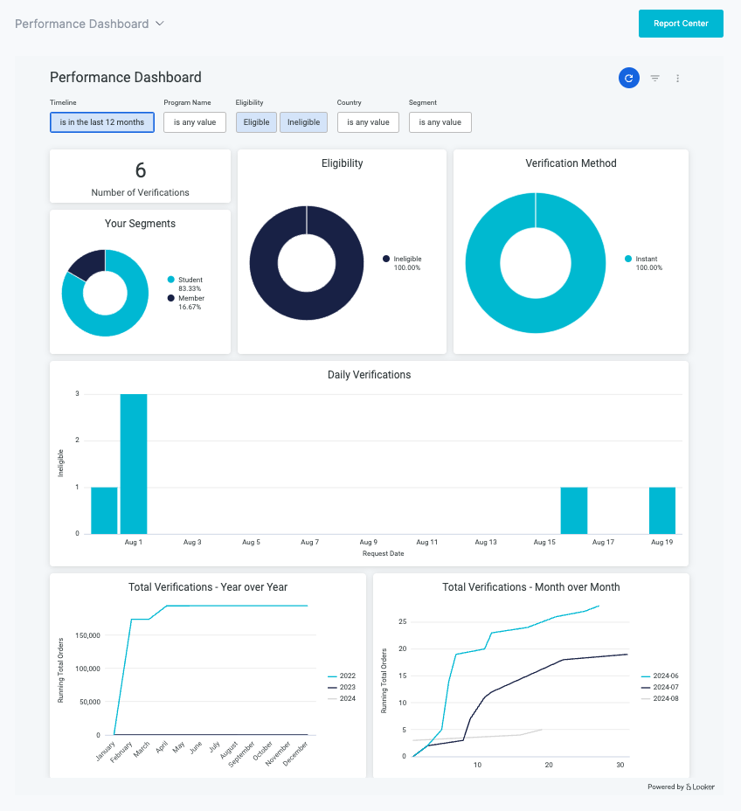This screenshot has height=811, width=741.
Task: Click 'Total Verifications - Year over Year' title
Action: click(x=208, y=587)
